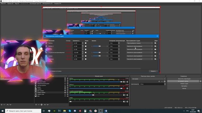Open audio monitoring dropdown for камера row
Viewport: 202px width, 113px height.
pyautogui.click(x=140, y=56)
